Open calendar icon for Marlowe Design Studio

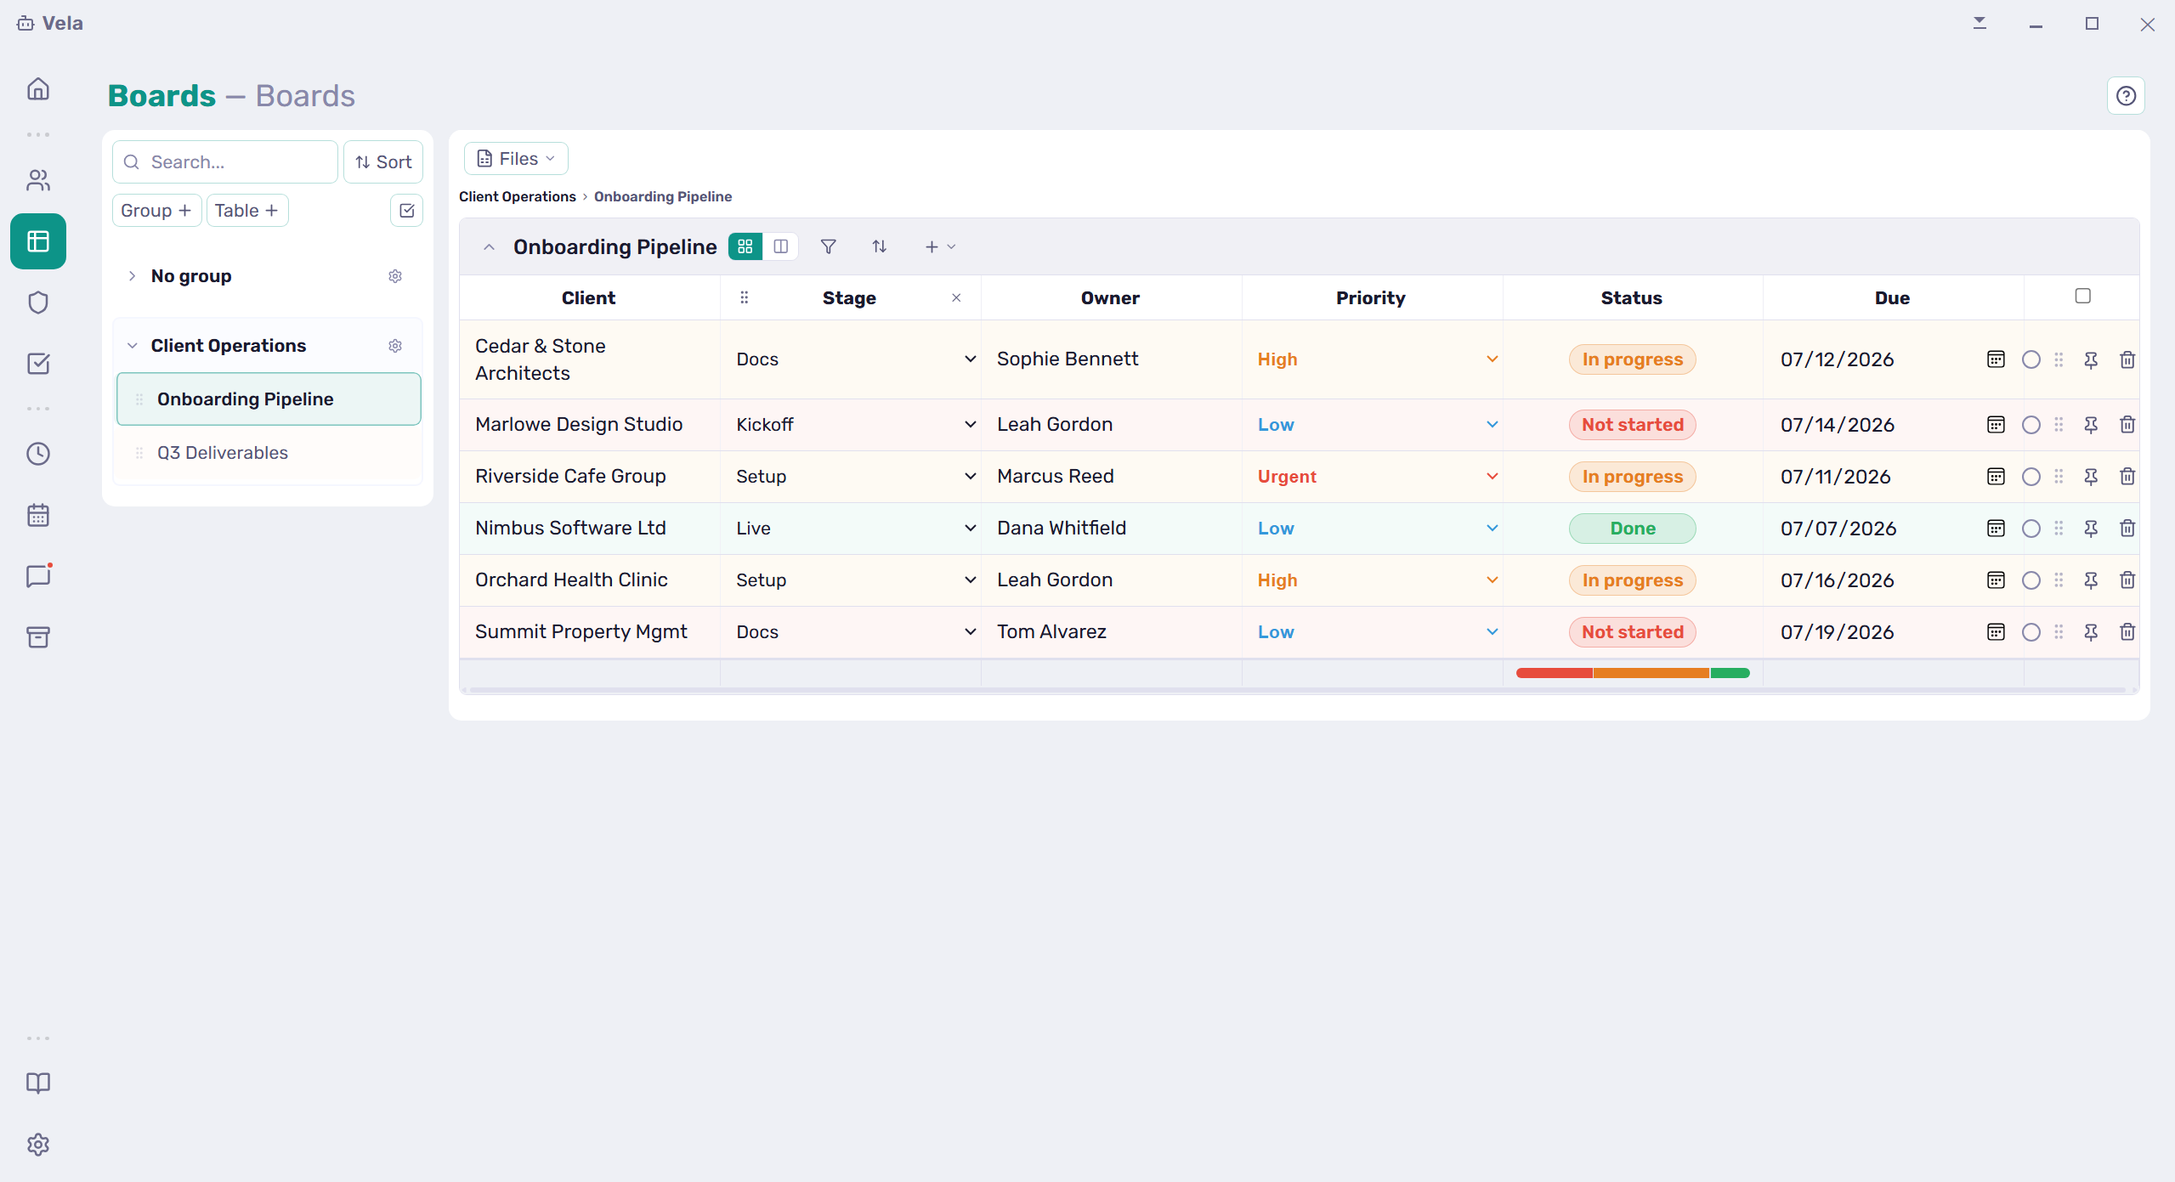point(1996,425)
